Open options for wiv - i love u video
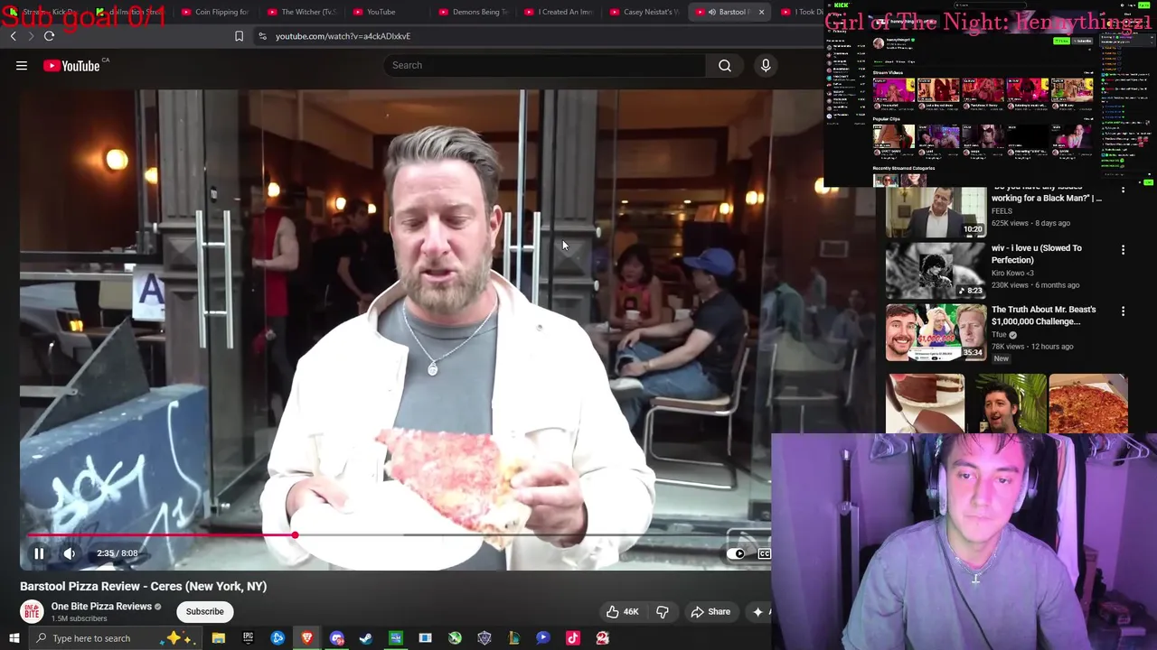1157x650 pixels. (x=1123, y=250)
